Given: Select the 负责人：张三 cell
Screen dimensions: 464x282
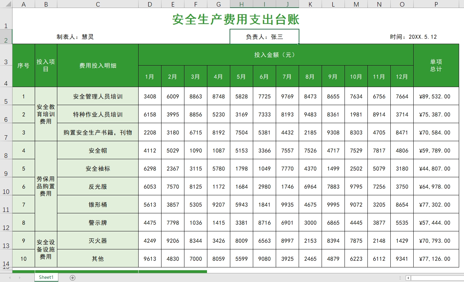Looking at the screenshot, I should (264, 37).
